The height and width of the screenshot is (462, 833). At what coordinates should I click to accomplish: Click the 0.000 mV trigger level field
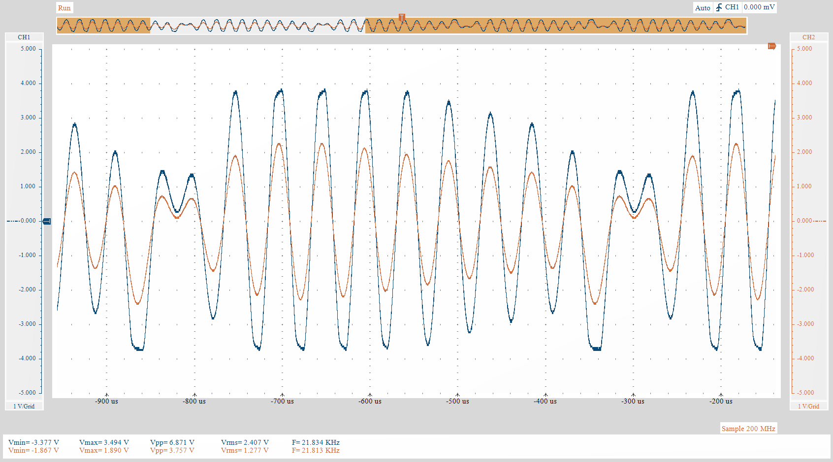[x=759, y=7]
